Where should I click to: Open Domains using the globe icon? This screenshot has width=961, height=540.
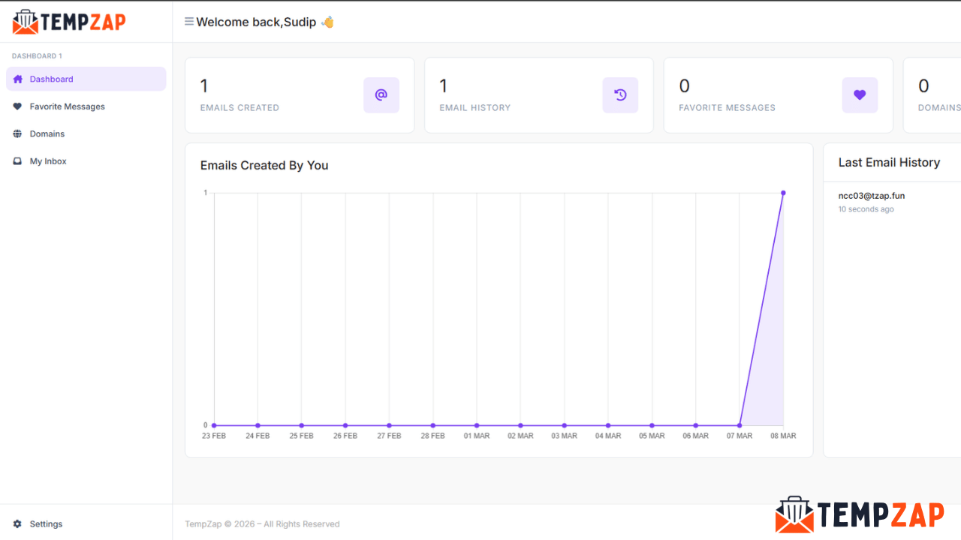(x=17, y=133)
